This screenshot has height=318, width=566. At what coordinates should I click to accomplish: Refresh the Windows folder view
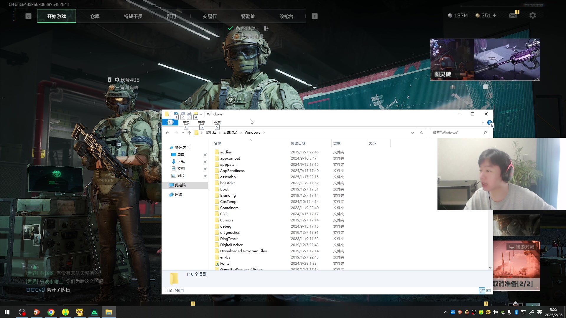tap(422, 133)
